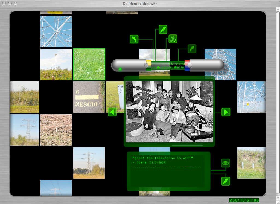Click the red and blue band on capsule

click(x=187, y=65)
